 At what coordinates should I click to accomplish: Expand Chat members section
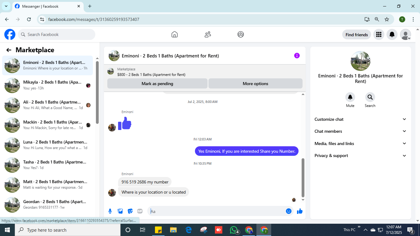pyautogui.click(x=360, y=131)
